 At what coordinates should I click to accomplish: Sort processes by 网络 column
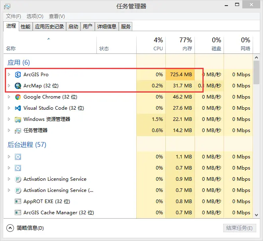(x=238, y=45)
